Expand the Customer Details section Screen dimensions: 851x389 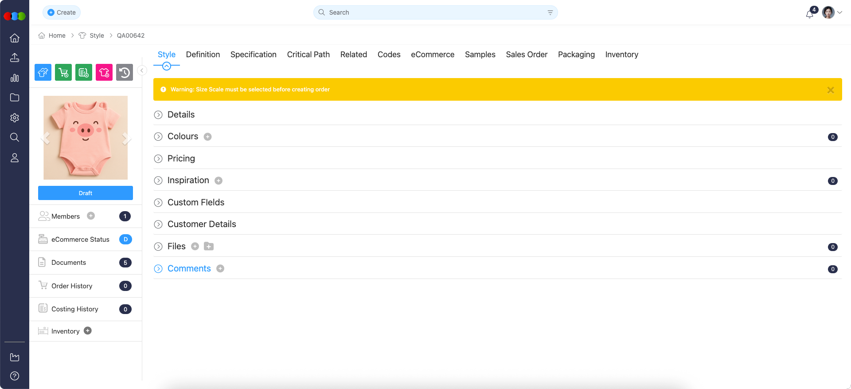(158, 224)
